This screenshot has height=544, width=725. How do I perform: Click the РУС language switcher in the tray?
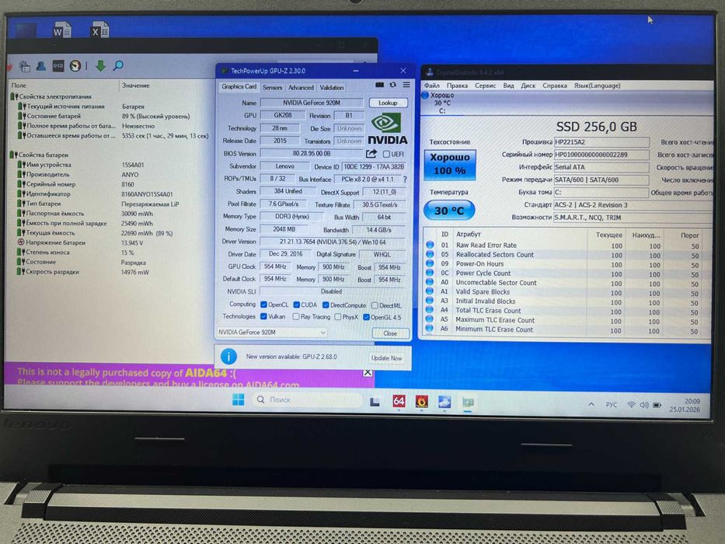pyautogui.click(x=612, y=405)
